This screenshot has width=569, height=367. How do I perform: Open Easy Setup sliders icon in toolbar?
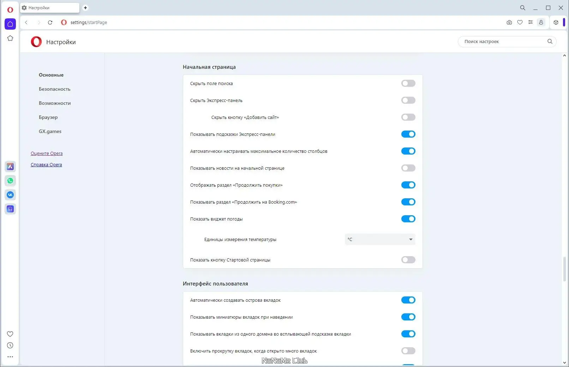[531, 22]
